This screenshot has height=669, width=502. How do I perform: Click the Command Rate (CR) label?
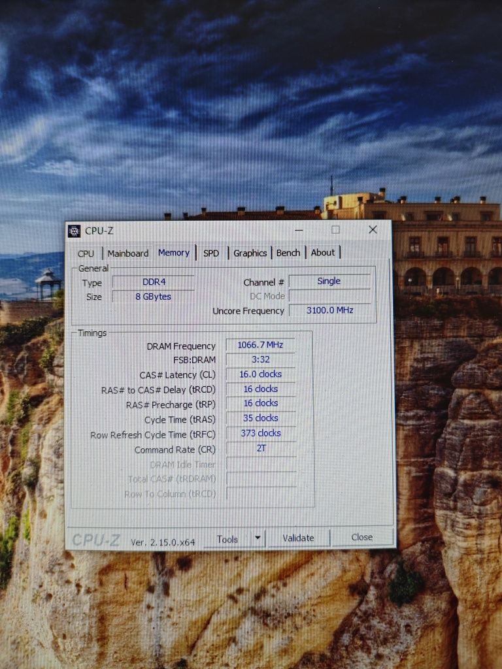click(x=175, y=449)
